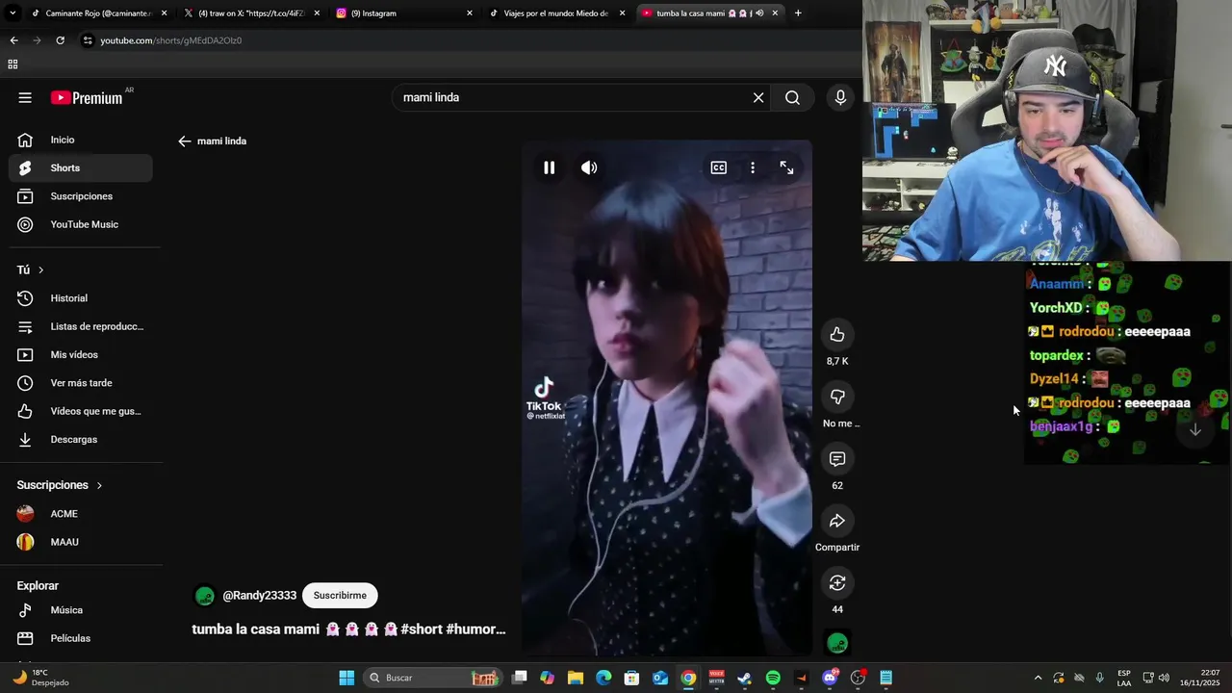Screen dimensions: 1232x693
Task: Pause the Short video
Action: [x=549, y=167]
